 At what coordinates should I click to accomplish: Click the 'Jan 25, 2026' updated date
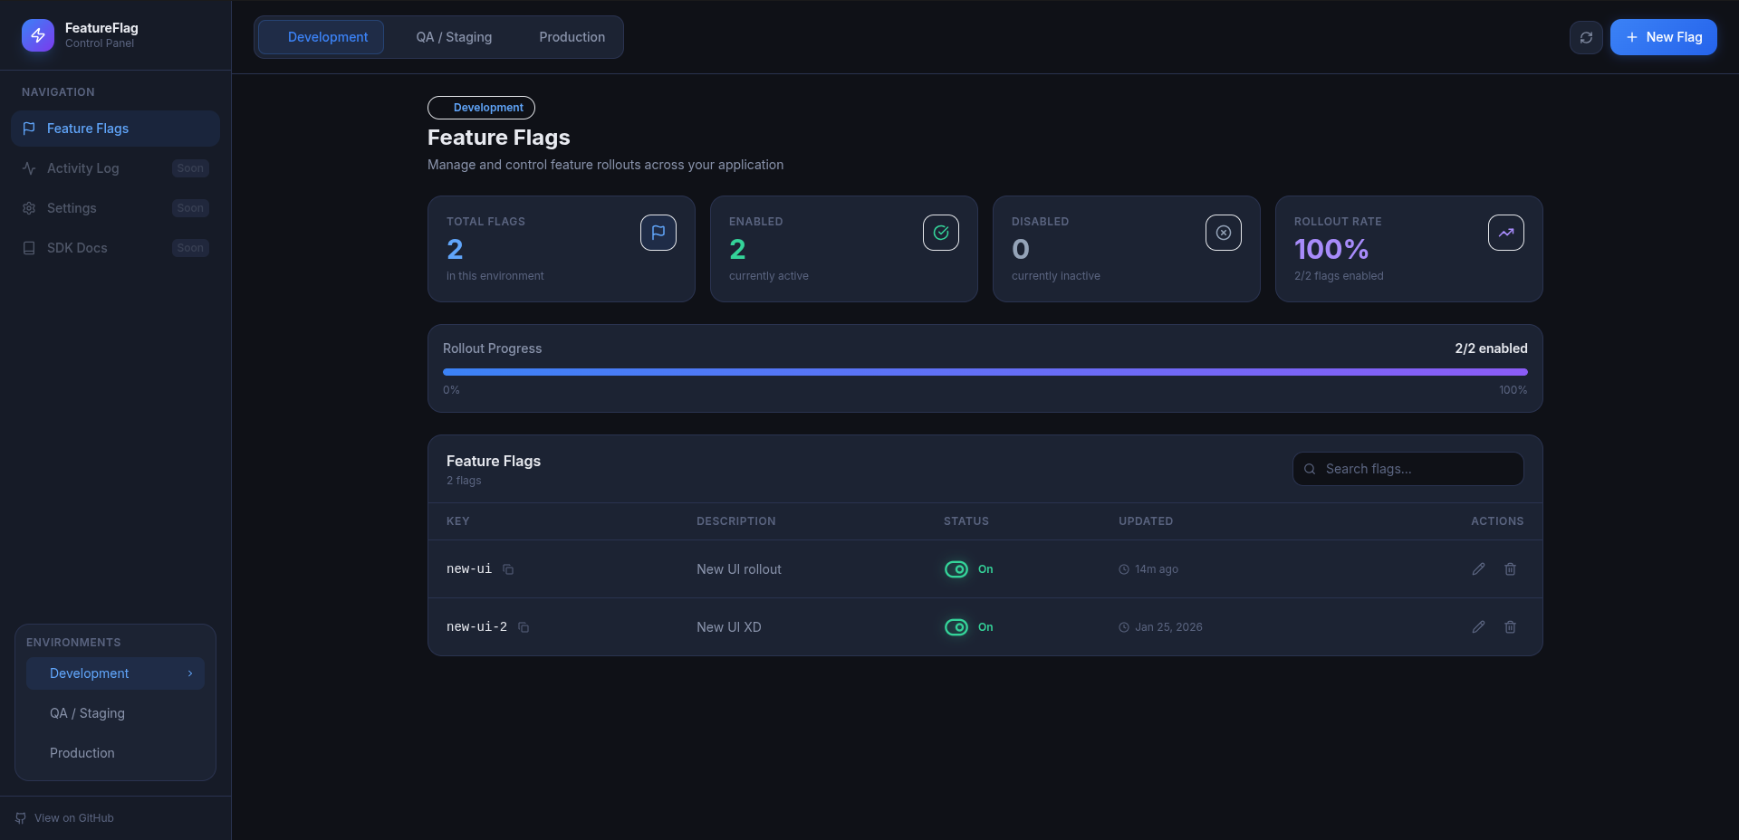1168,627
